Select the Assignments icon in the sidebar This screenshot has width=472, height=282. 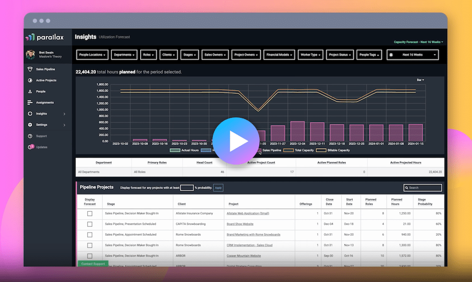[30, 102]
